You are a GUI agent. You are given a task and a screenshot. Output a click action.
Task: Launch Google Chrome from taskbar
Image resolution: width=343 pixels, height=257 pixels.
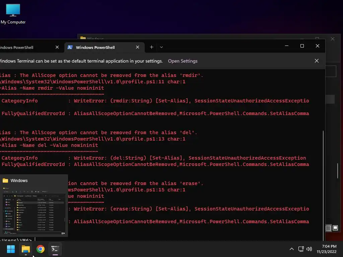click(x=41, y=249)
